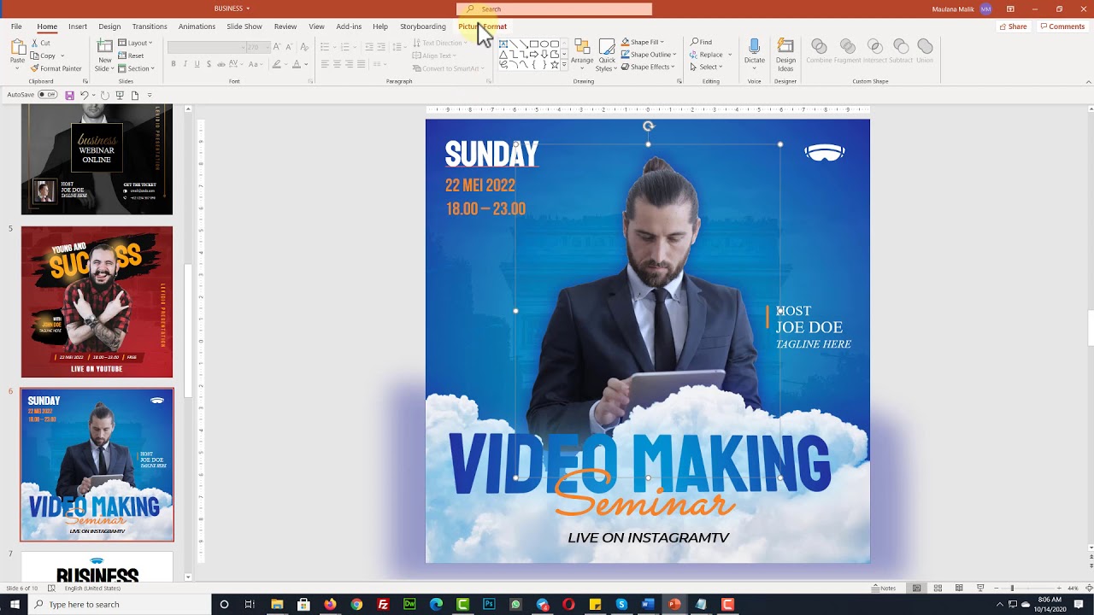Open the font size combo box
The height and width of the screenshot is (615, 1094).
click(258, 46)
